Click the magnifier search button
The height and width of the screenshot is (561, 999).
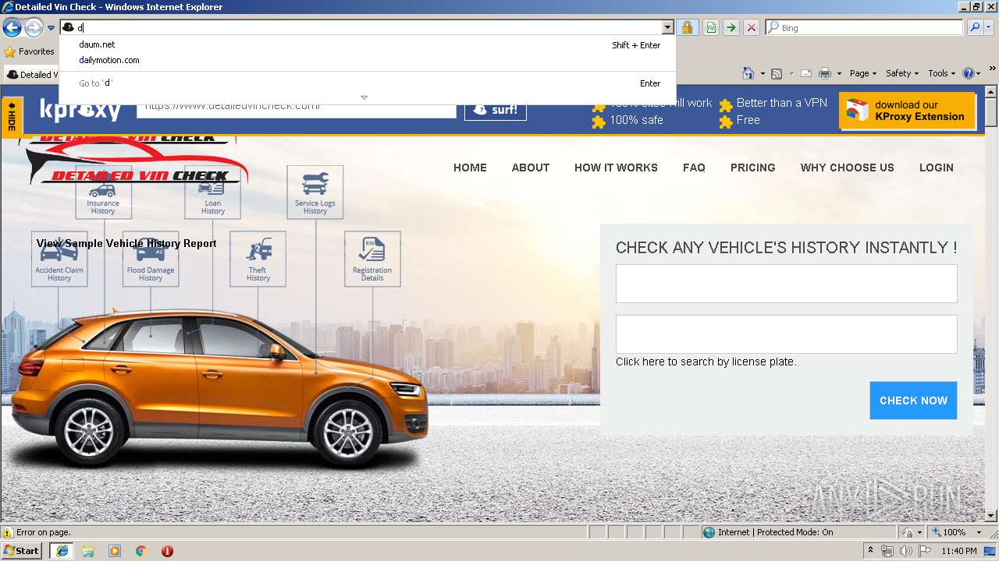(x=974, y=27)
